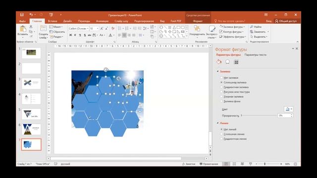Apply underline formatting (Ч)

[x=80, y=35]
